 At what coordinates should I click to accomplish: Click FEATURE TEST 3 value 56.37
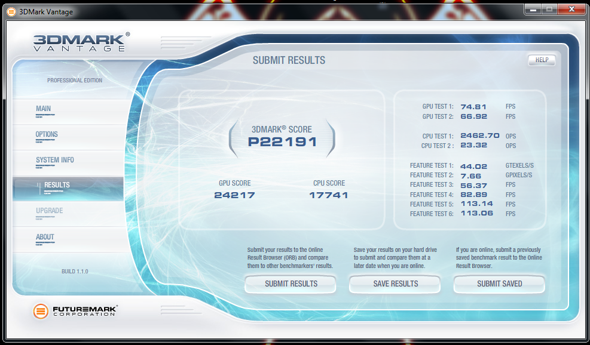pos(473,186)
